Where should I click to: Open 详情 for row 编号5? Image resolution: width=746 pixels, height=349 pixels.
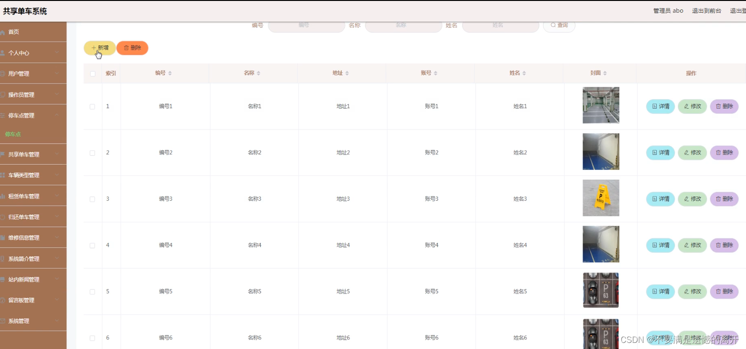click(661, 291)
